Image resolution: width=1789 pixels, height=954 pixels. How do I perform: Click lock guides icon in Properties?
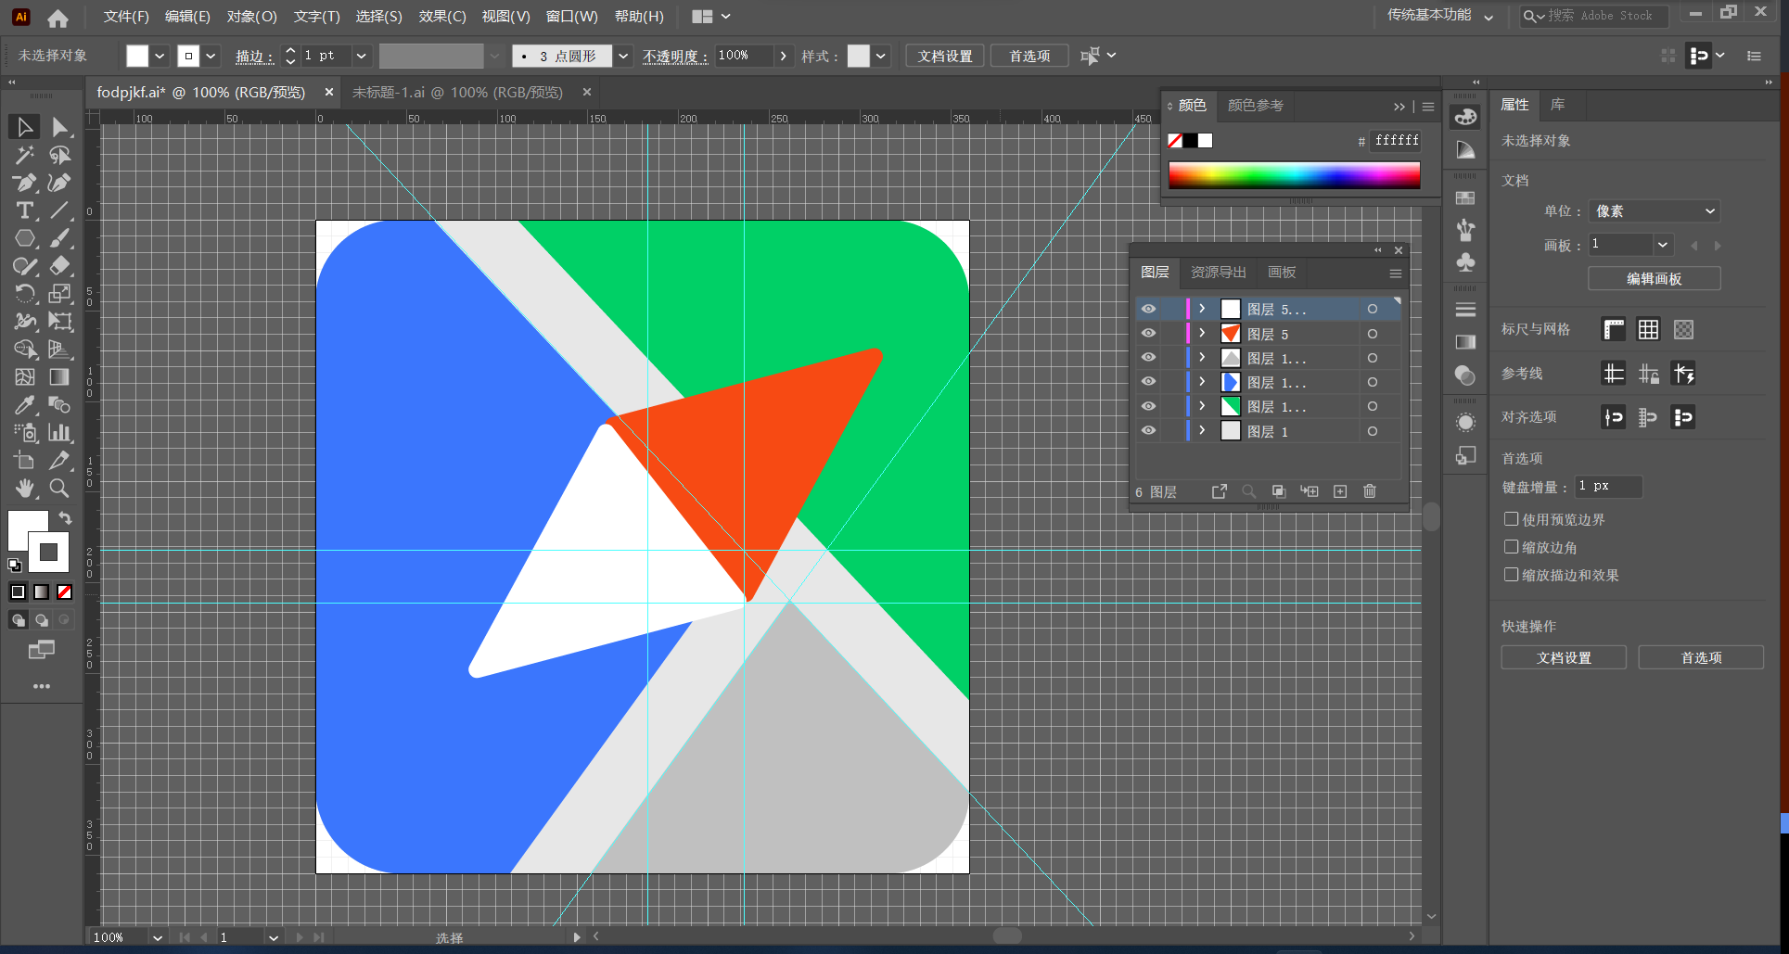pyautogui.click(x=1649, y=374)
